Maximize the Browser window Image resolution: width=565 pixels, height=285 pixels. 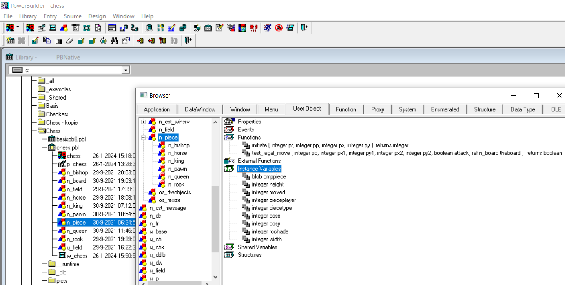[x=536, y=96]
